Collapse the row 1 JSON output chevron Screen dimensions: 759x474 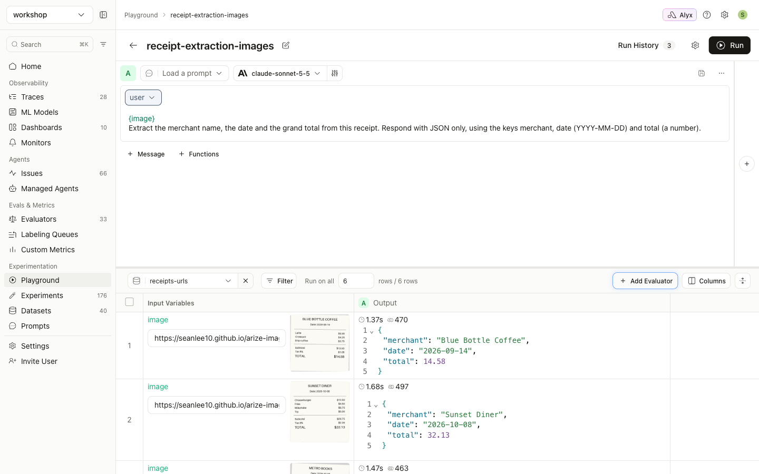click(372, 331)
